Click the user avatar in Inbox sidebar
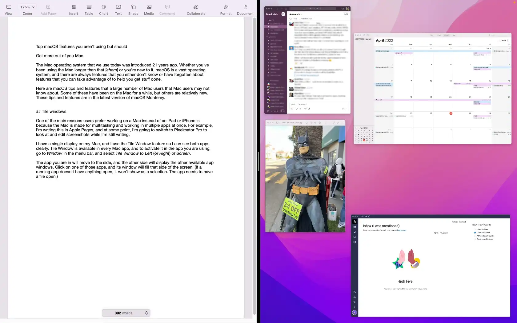Image resolution: width=517 pixels, height=323 pixels. [x=355, y=313]
